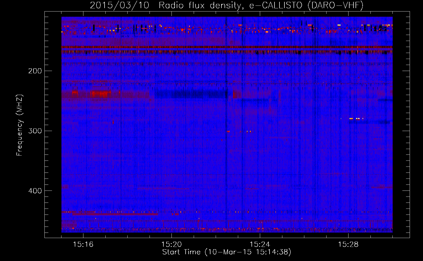Select the Start Time axis caption

coord(227,252)
